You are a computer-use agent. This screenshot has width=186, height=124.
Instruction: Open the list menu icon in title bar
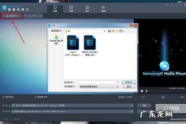(x=176, y=5)
